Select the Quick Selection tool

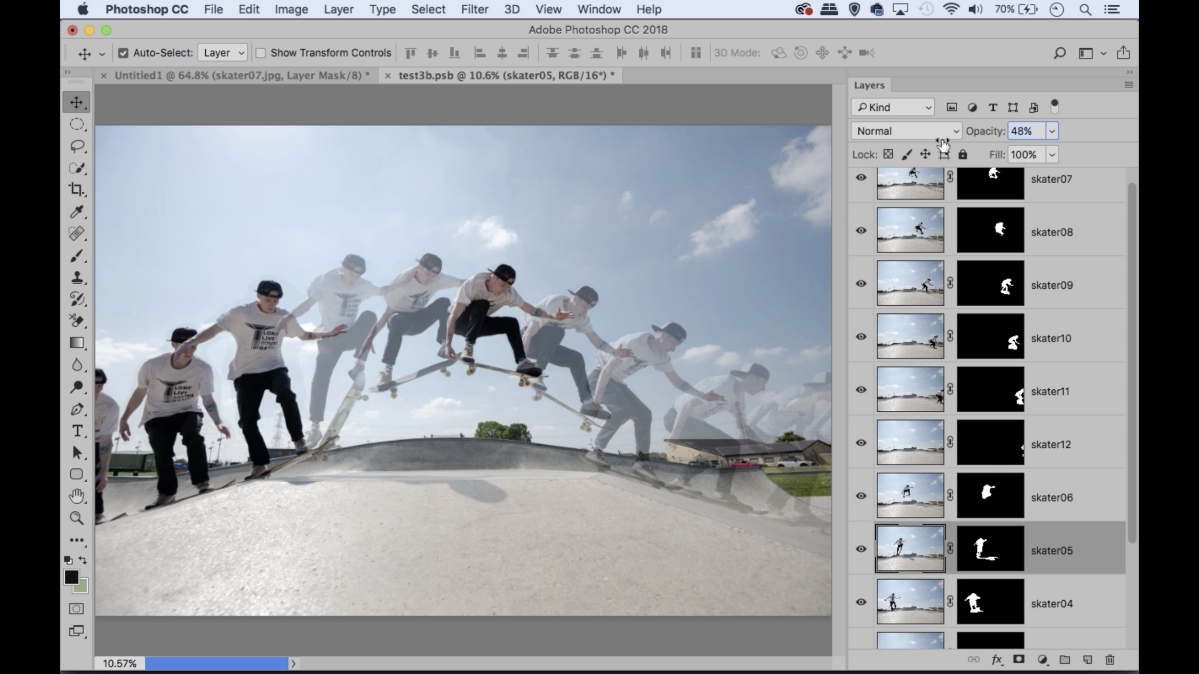pyautogui.click(x=76, y=168)
